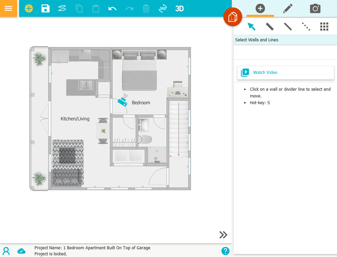Open the hamburger main menu

pos(8,8)
